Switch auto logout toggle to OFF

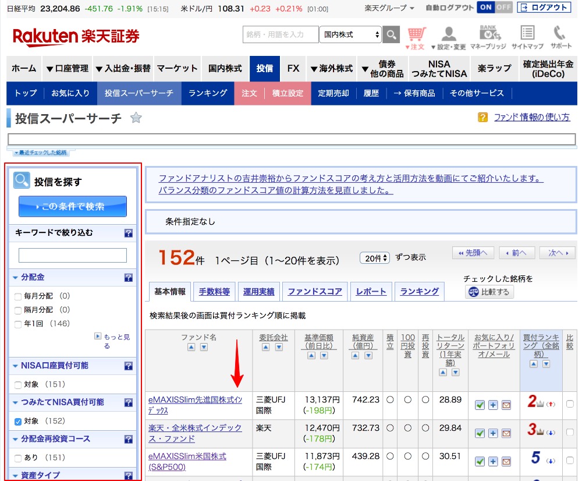pos(503,7)
